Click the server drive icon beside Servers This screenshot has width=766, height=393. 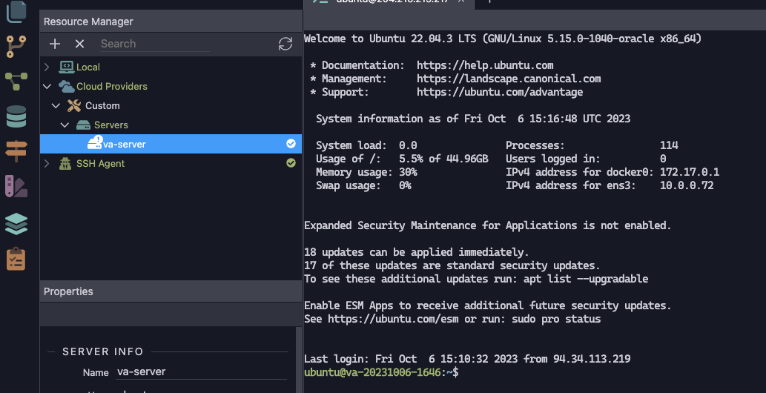point(83,125)
